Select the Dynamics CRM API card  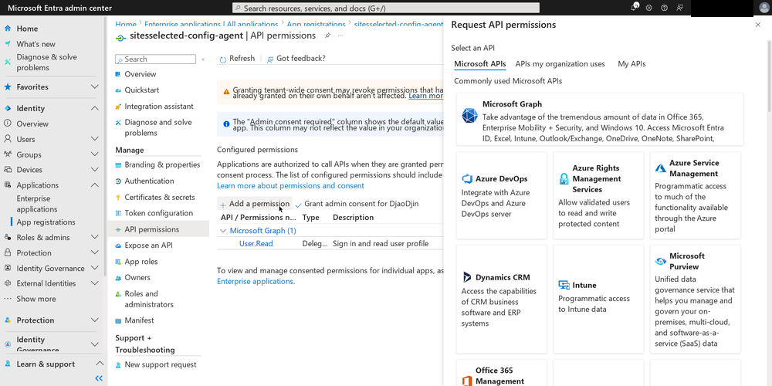(501, 300)
